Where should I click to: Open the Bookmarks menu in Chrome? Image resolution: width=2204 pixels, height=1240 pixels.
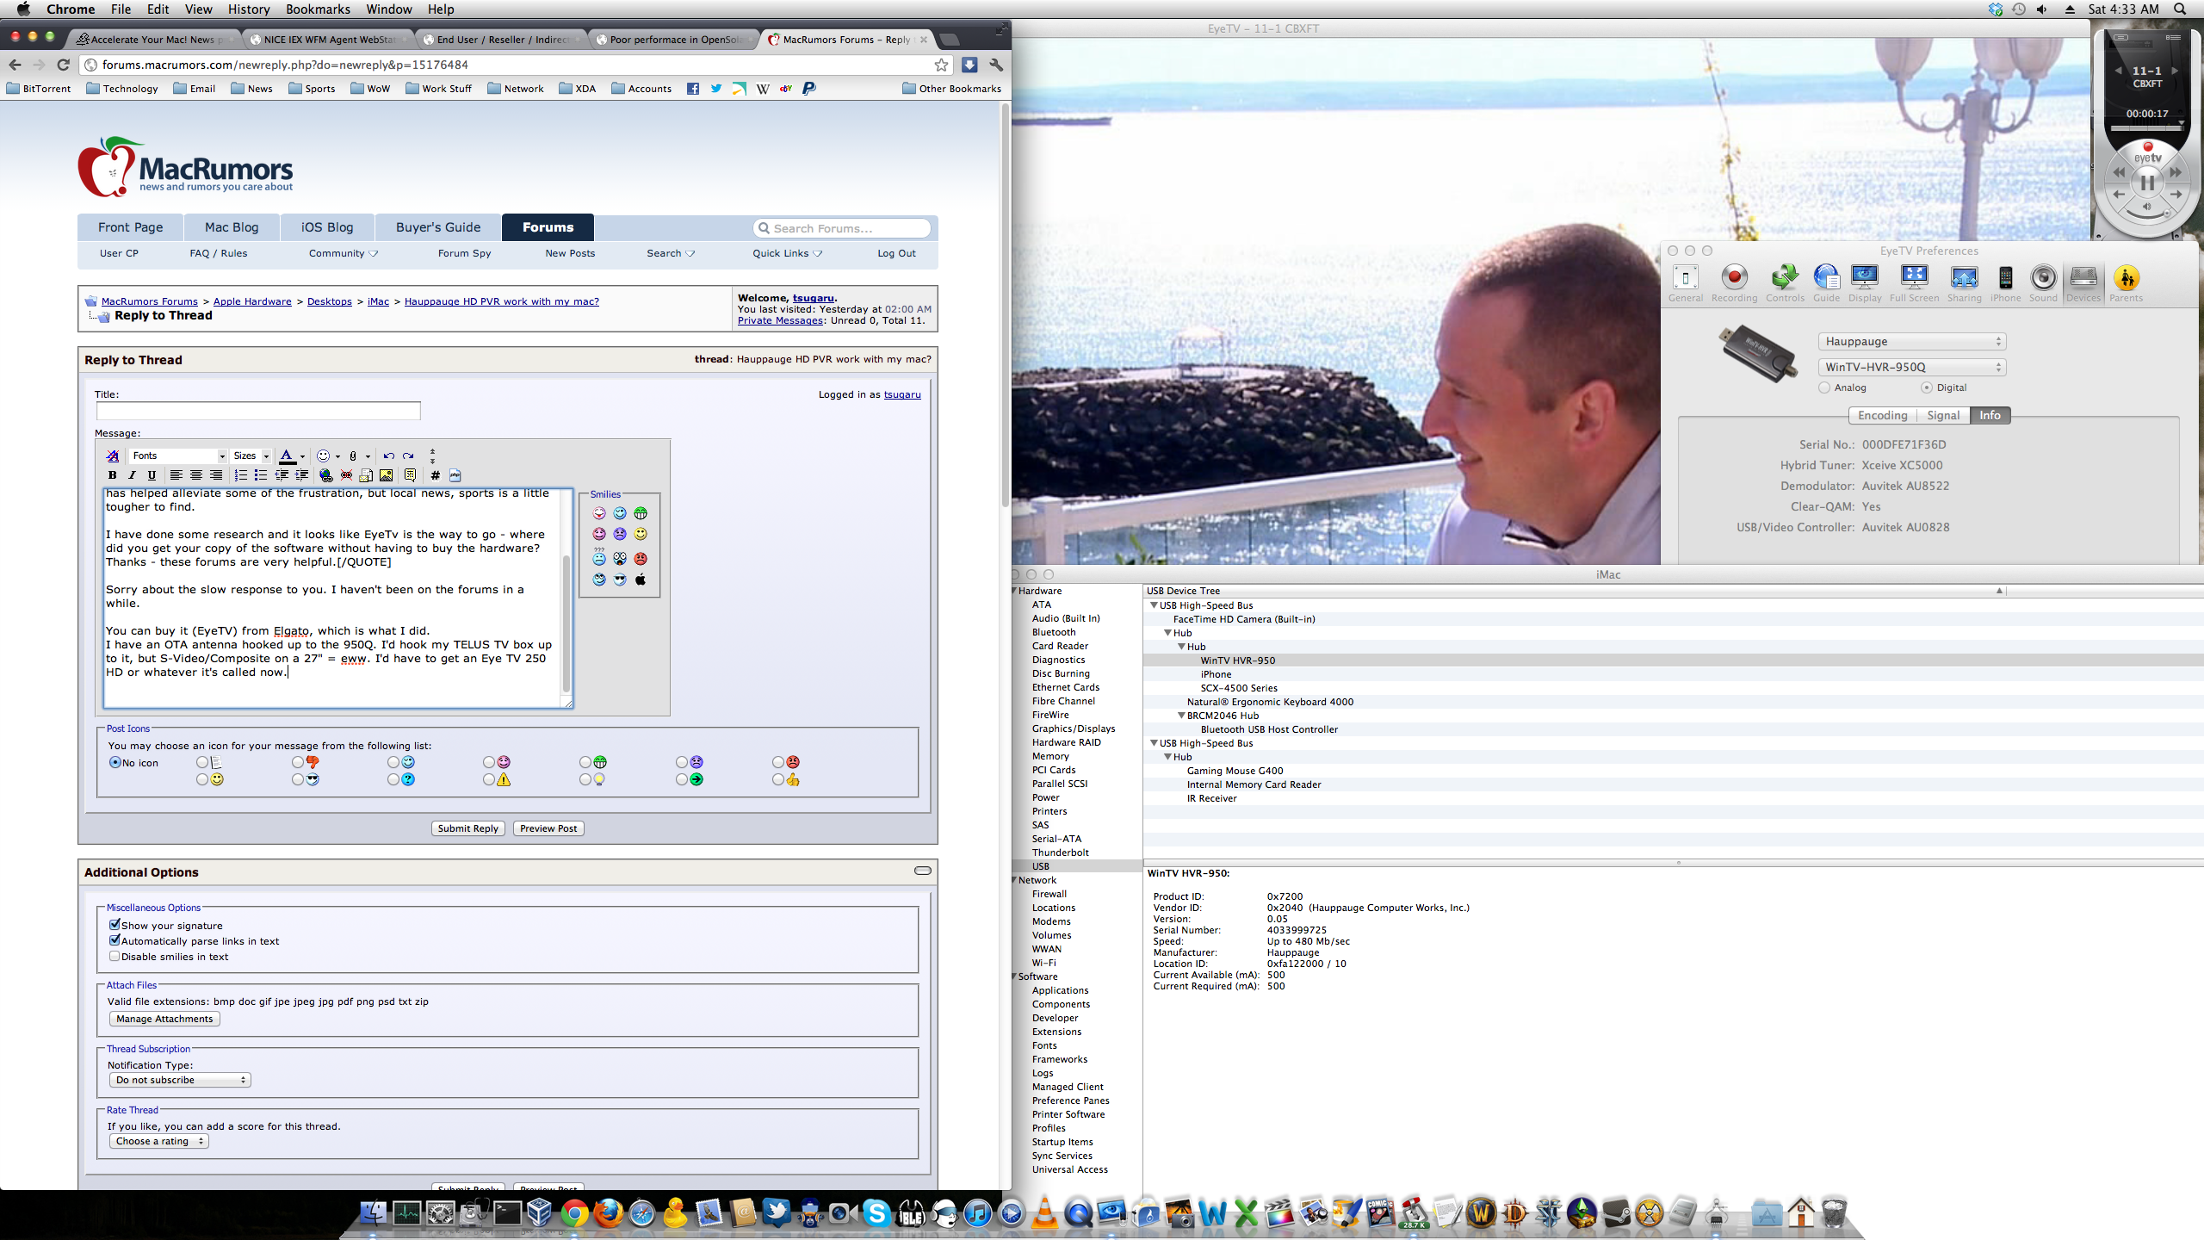coord(318,9)
